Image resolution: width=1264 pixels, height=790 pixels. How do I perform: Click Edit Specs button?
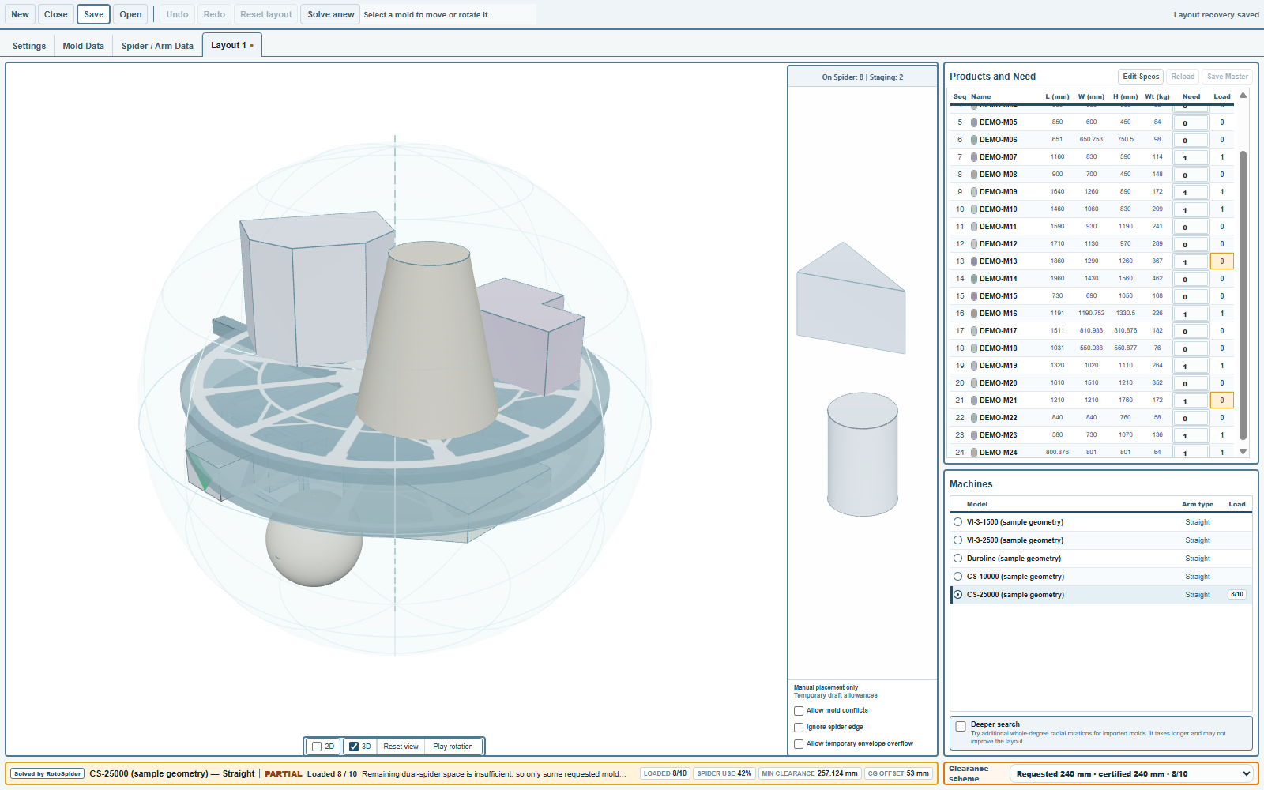pos(1141,77)
